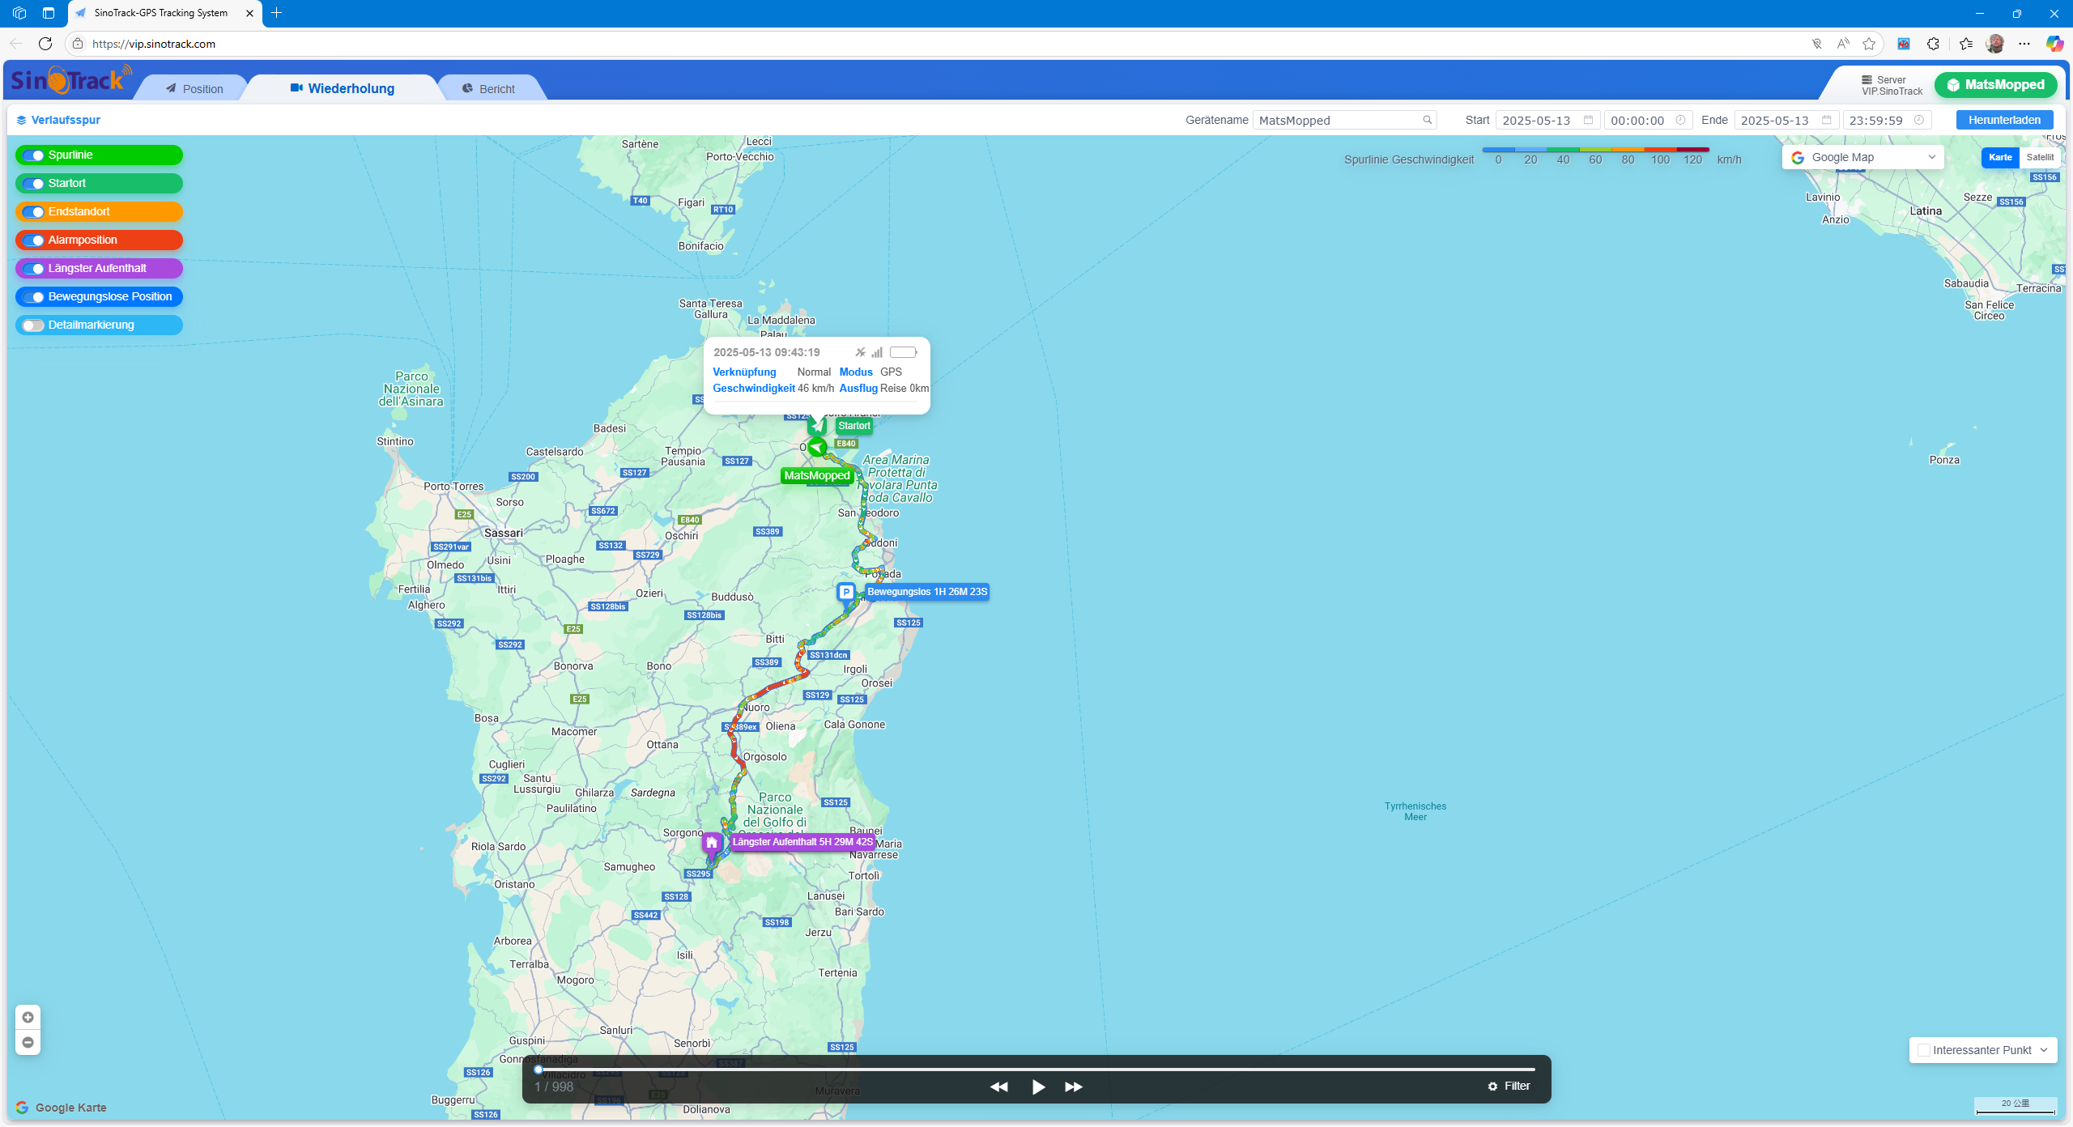This screenshot has width=2073, height=1127.
Task: Enable the Detailmarkierung toggle
Action: pos(33,325)
